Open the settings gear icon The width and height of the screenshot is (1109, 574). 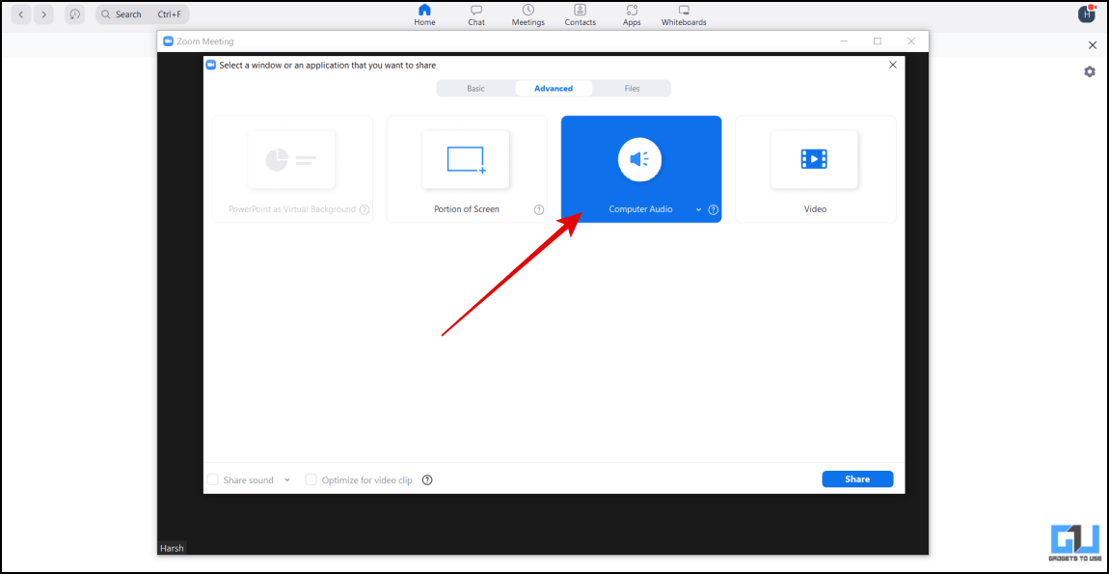[1090, 71]
